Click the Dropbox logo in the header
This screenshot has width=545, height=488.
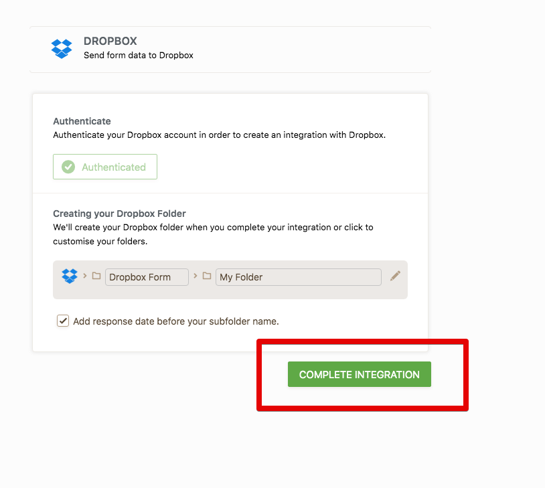[62, 49]
